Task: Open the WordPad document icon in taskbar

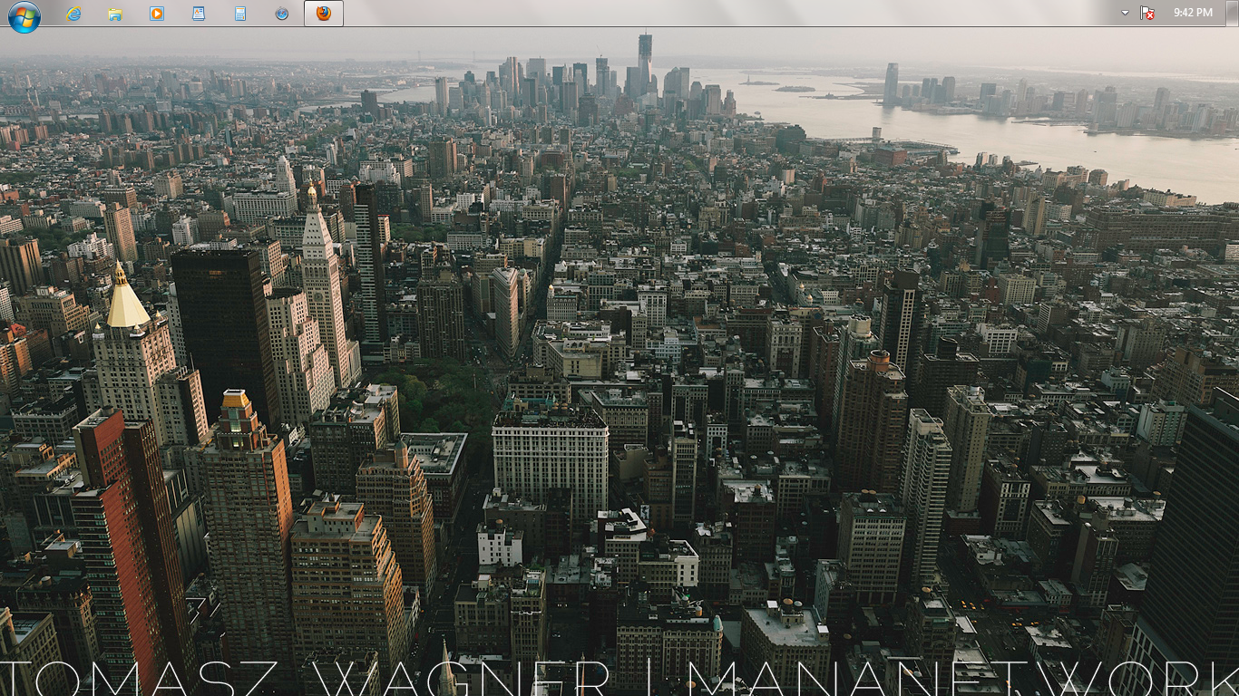Action: pos(199,14)
